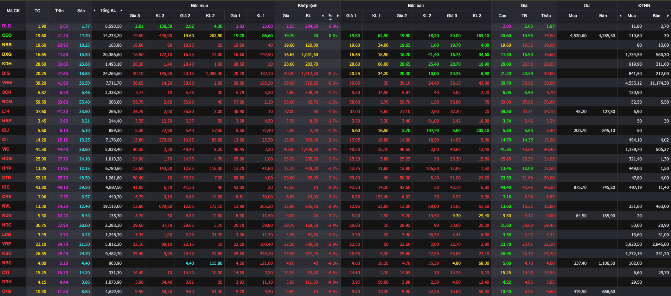Open the HDC stock symbol
Image resolution: width=671 pixels, height=296 pixels.
click(x=7, y=225)
